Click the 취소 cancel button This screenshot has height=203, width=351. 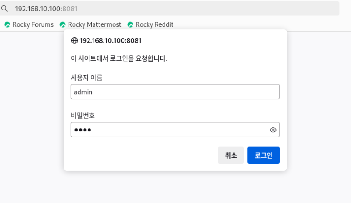tap(231, 155)
